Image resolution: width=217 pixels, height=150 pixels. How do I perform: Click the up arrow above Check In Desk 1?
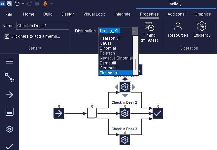(125, 79)
